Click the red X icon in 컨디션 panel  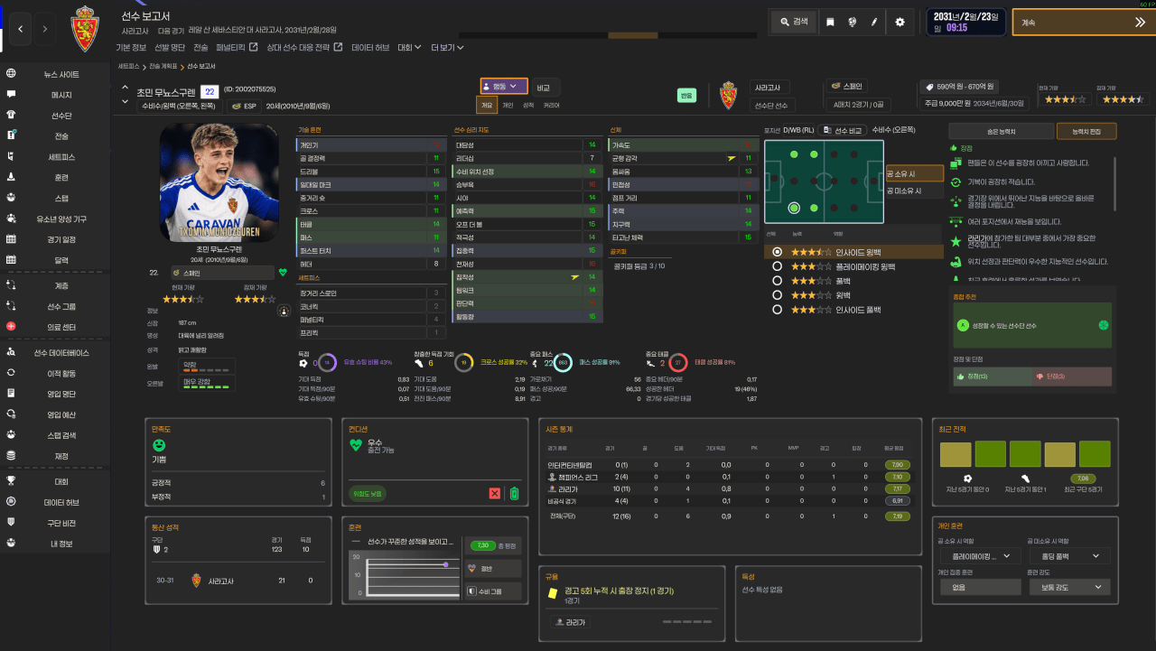(x=494, y=493)
